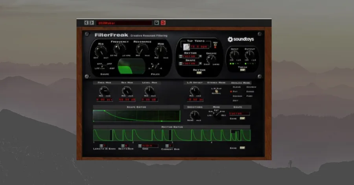Open the Rhythm preset name field
The width and height of the screenshot is (354, 185).
pos(190,56)
